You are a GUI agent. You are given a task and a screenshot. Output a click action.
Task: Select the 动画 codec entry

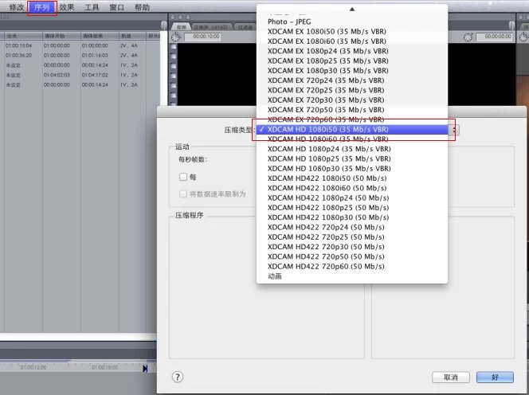pos(352,276)
